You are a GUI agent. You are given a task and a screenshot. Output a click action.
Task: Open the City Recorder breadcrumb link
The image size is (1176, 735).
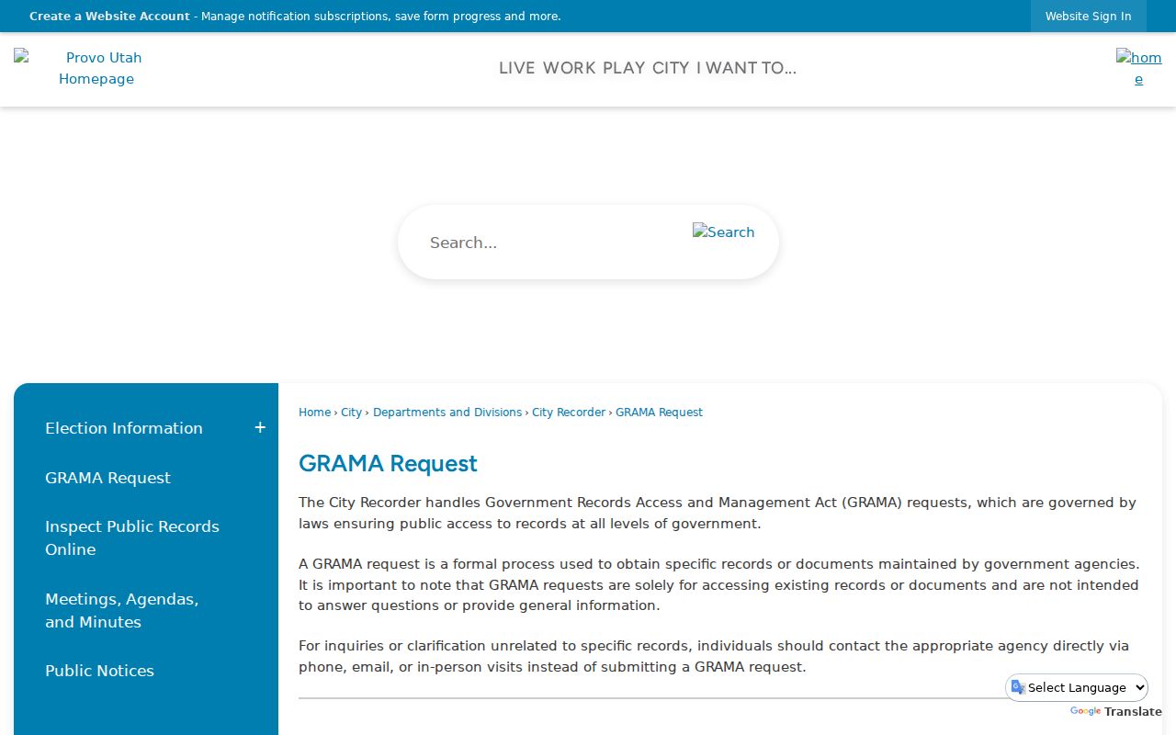(x=569, y=413)
